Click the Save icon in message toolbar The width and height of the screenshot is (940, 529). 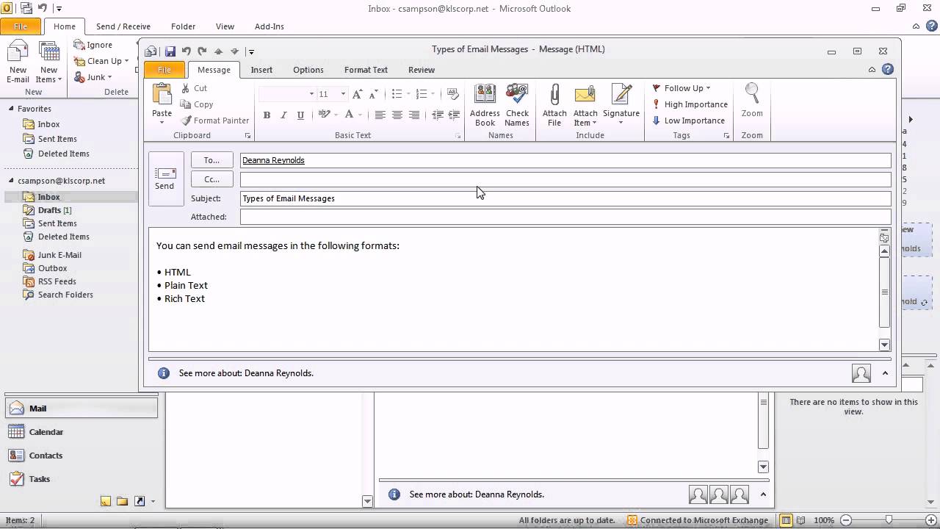tap(170, 51)
